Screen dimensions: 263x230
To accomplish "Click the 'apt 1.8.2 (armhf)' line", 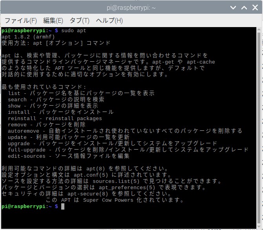I will 28,37.
